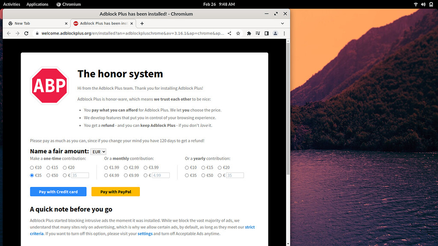
Task: Open the Chromium profile avatar
Action: pos(275,33)
